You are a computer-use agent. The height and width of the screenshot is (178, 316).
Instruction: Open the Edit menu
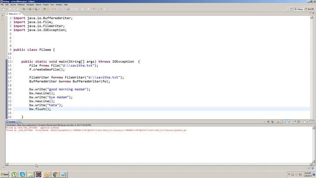[x=7, y=4]
